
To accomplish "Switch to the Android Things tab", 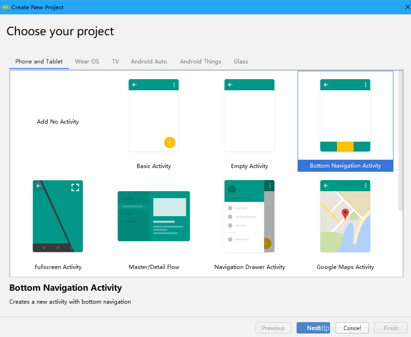I will pyautogui.click(x=200, y=62).
